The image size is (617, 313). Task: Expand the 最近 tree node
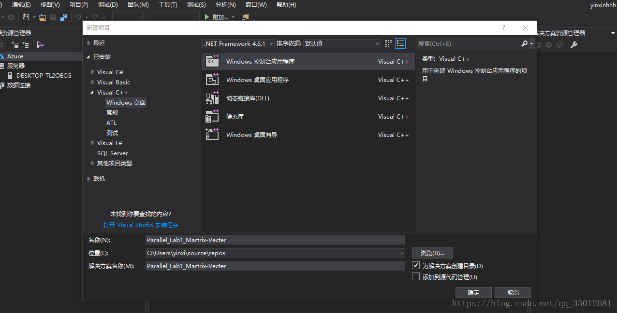point(88,42)
